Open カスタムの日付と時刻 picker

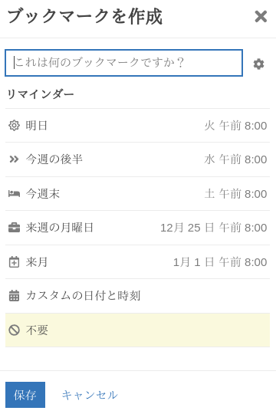click(x=137, y=296)
